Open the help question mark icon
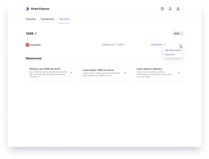This screenshot has height=159, width=209. tap(162, 9)
